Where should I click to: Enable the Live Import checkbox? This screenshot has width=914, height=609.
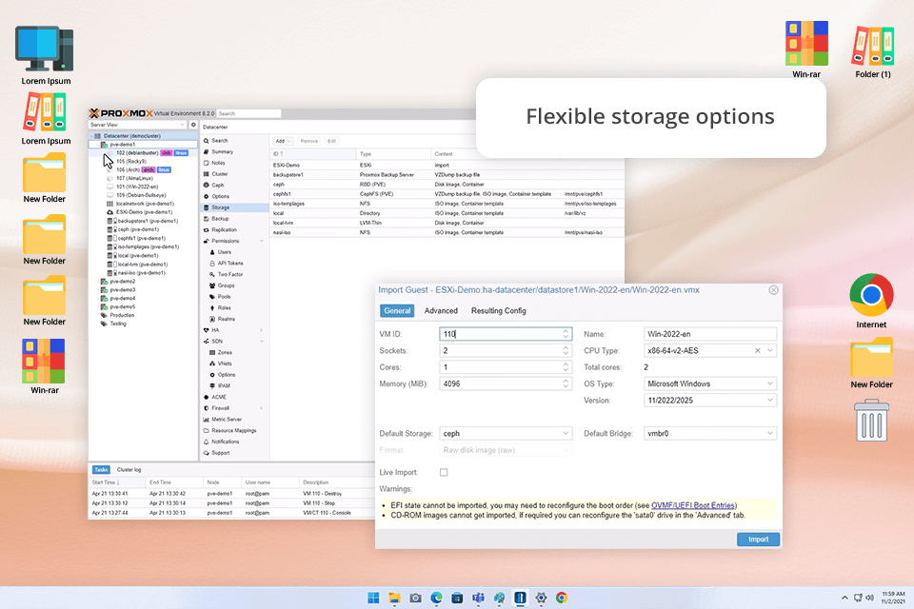pyautogui.click(x=444, y=473)
